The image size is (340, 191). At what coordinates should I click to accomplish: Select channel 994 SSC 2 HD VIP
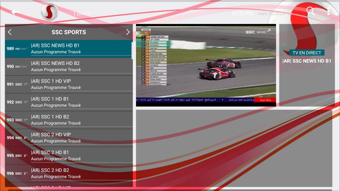pyautogui.click(x=69, y=138)
